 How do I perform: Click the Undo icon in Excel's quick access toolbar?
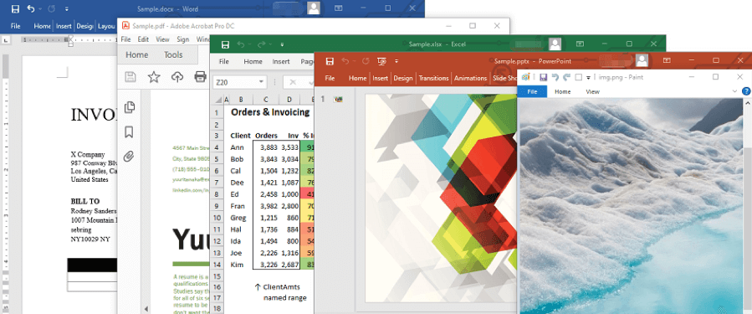(241, 44)
